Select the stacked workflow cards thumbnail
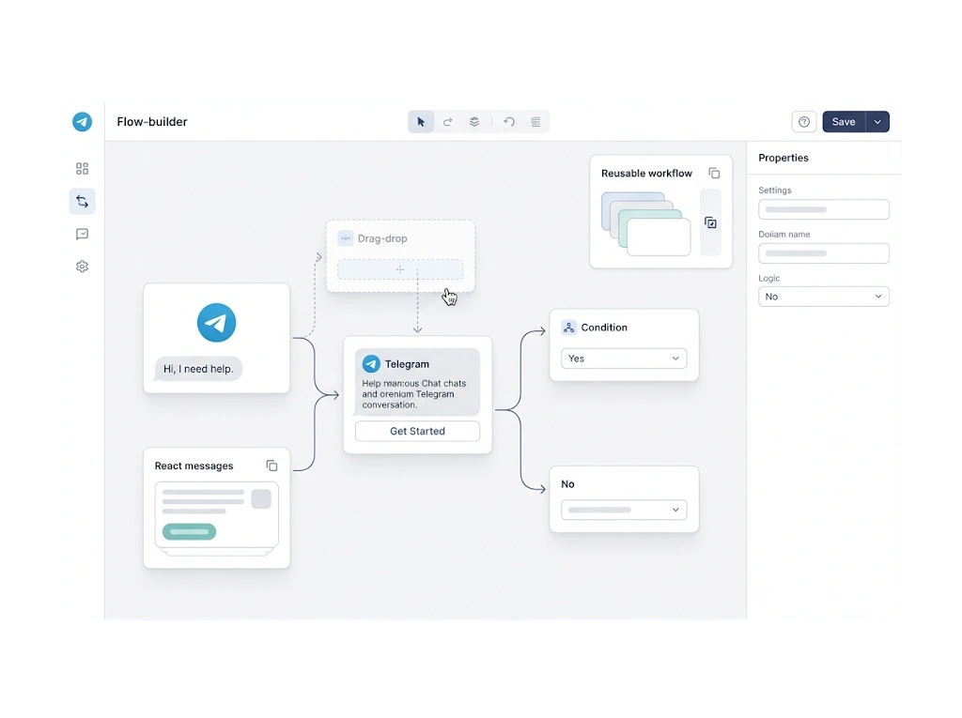 [646, 223]
